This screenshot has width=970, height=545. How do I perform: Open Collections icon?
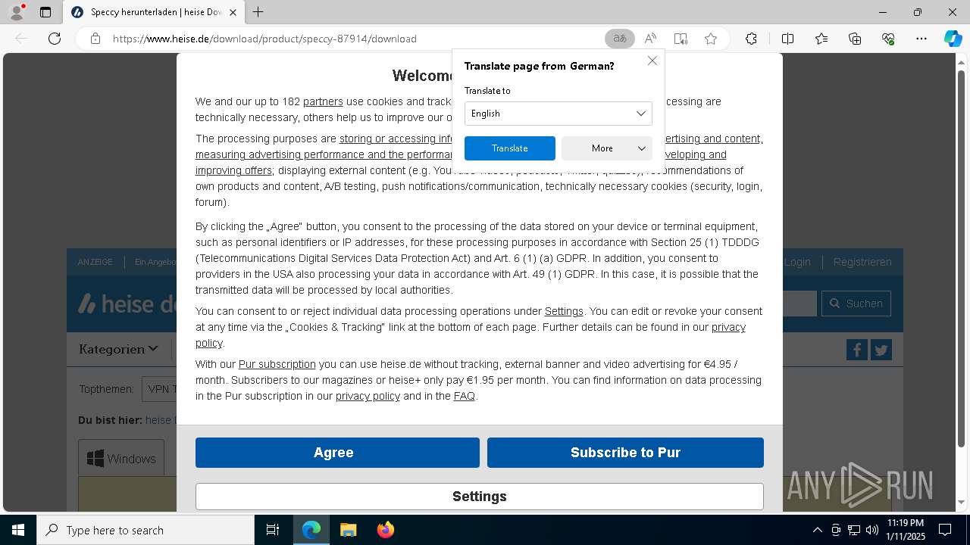click(855, 39)
